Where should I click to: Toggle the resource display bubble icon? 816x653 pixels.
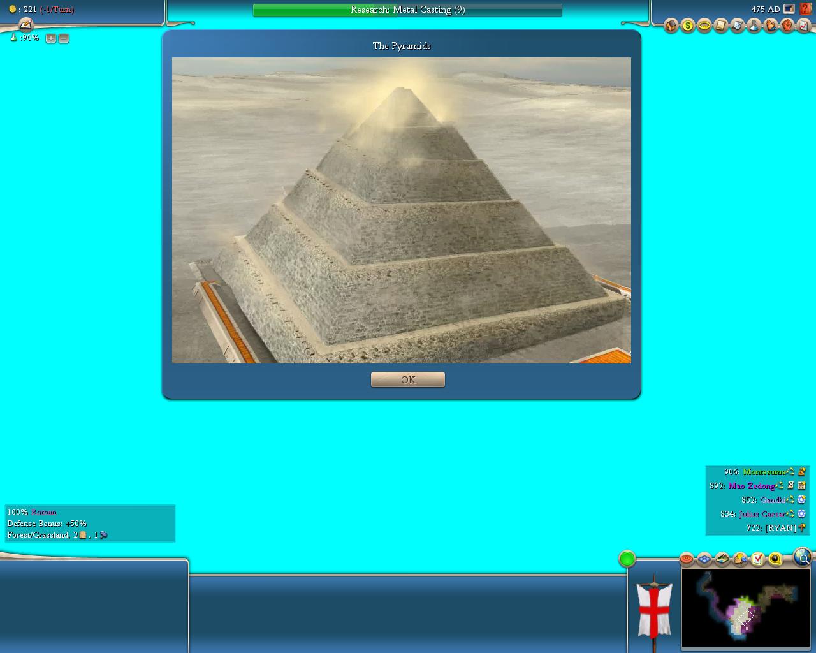(776, 559)
